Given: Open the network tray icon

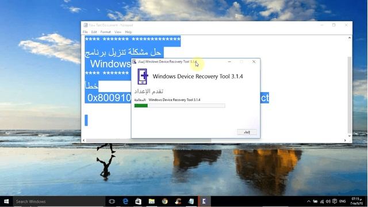Looking at the screenshot, I should point(322,201).
